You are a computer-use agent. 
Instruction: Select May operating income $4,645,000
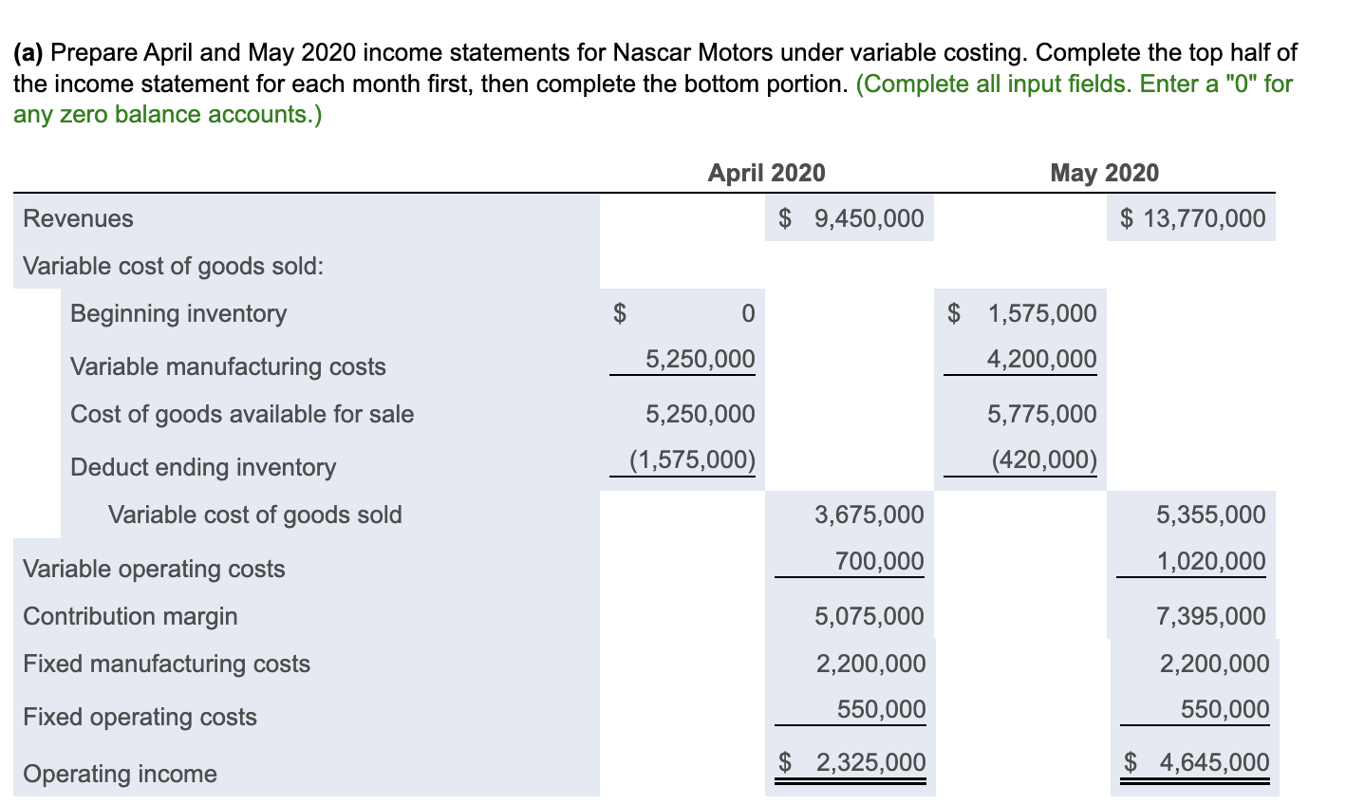click(1195, 763)
